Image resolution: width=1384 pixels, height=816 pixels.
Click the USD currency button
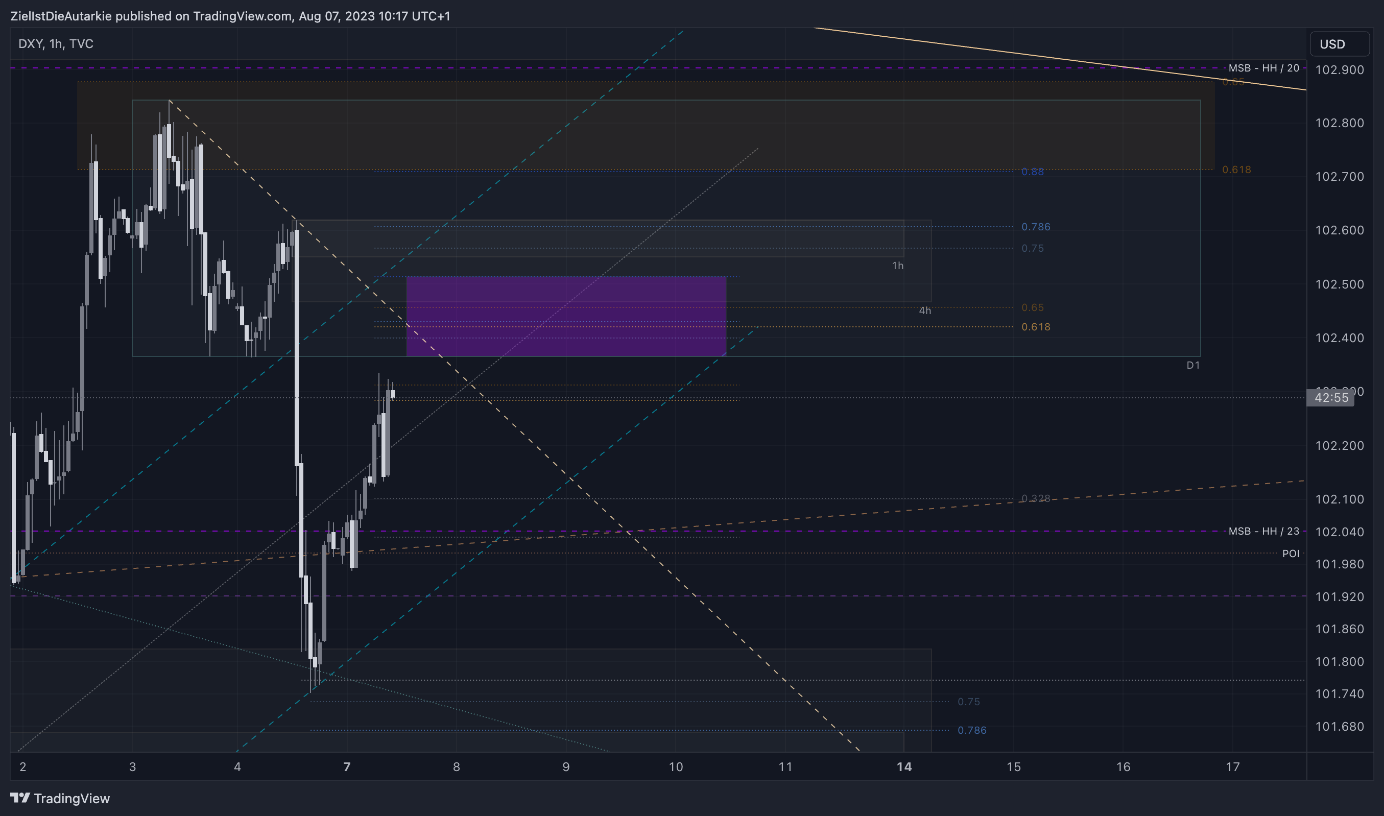[1340, 44]
